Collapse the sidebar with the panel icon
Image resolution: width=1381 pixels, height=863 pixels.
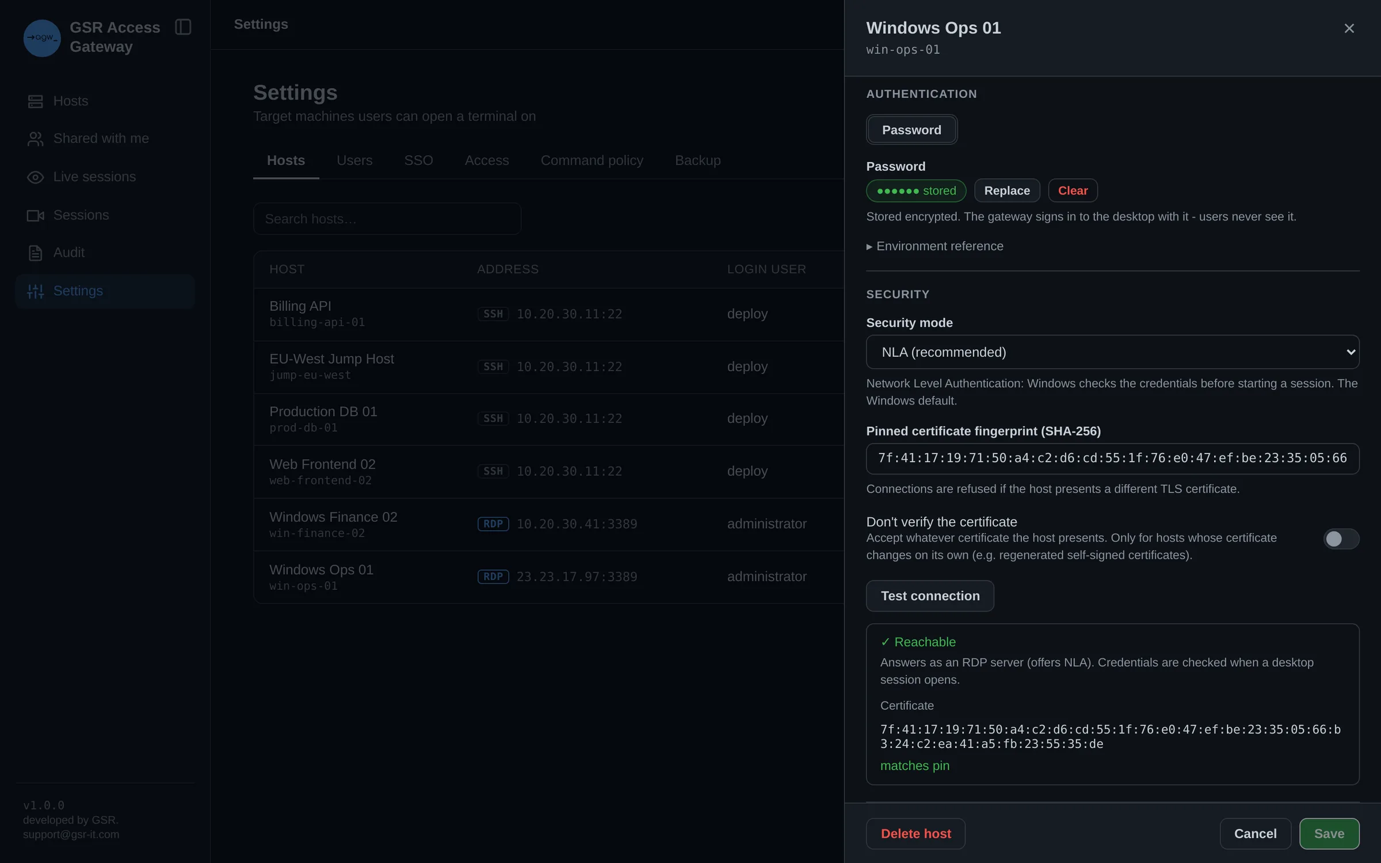tap(183, 27)
